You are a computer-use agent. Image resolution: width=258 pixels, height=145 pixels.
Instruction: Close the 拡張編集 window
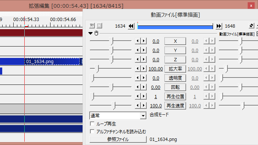(251, 6)
